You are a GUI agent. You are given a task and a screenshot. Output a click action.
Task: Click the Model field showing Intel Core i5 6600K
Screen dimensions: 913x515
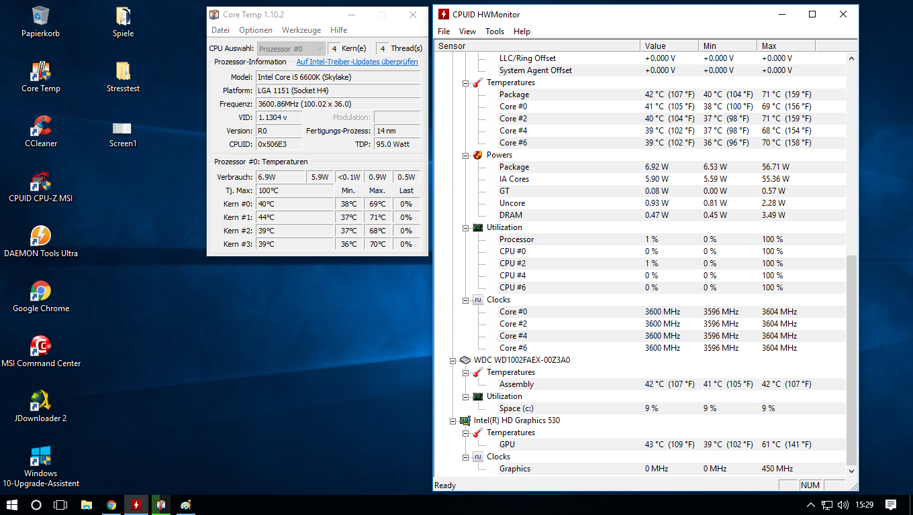point(338,77)
